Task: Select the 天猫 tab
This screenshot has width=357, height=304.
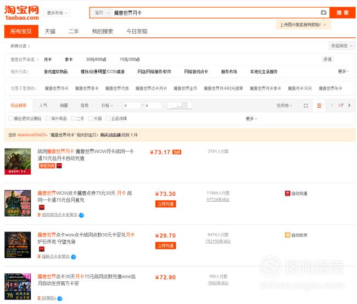Action: (x=50, y=31)
